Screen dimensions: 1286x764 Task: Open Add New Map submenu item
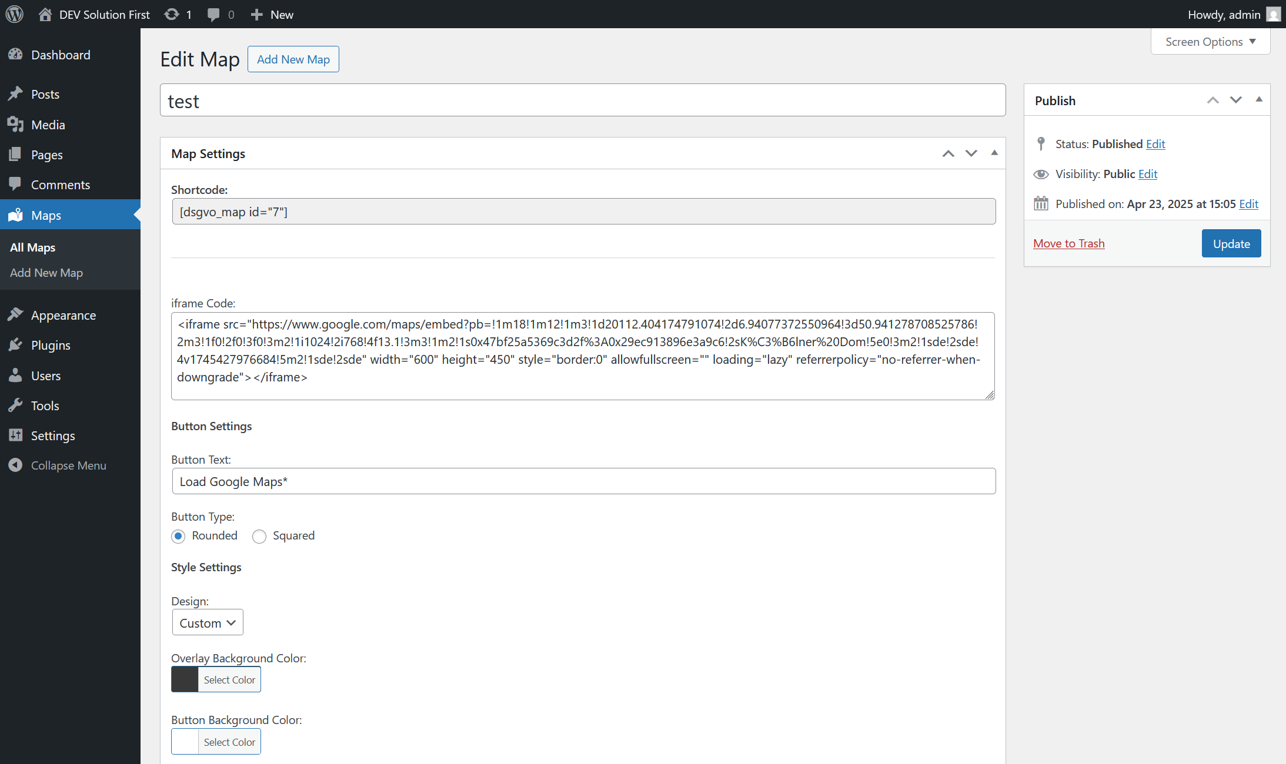(x=46, y=273)
